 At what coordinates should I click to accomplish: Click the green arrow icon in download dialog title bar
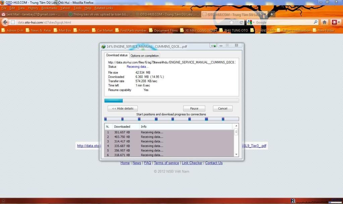[x=213, y=46]
